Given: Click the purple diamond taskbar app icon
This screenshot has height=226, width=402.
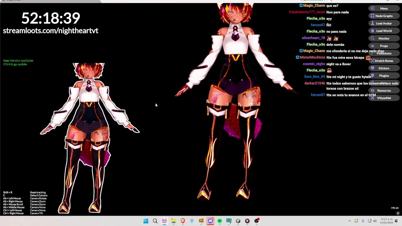Looking at the screenshot, I should coord(192,221).
